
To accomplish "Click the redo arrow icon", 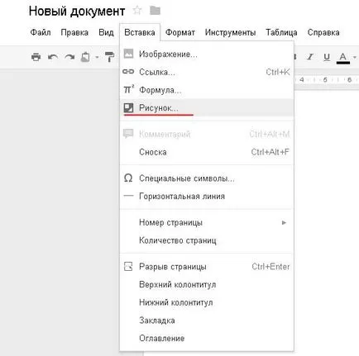I will 69,57.
